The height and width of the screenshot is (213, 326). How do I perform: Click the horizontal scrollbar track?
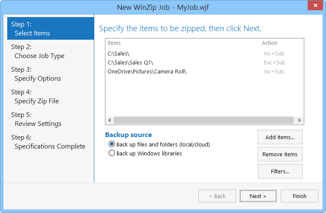click(x=204, y=120)
